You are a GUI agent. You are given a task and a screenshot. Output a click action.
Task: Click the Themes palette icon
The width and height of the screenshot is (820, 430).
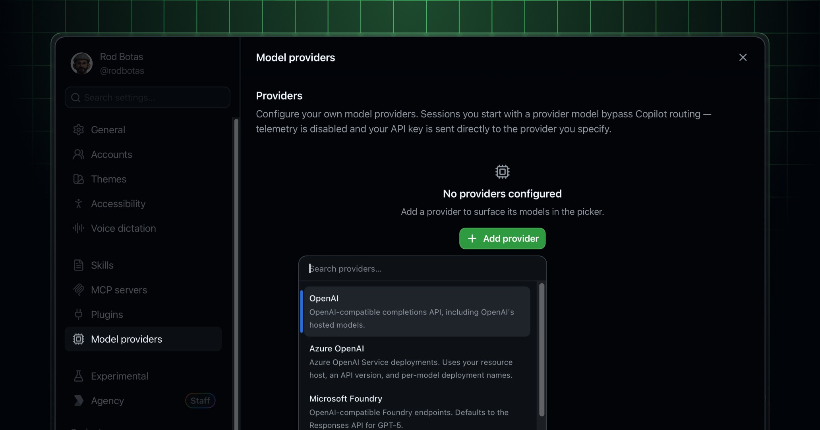(79, 179)
